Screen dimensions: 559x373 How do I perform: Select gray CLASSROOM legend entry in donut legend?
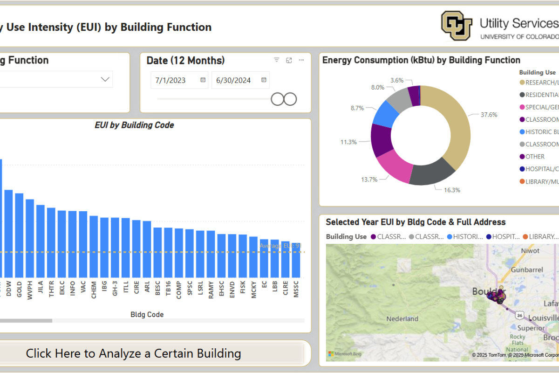[x=539, y=144]
